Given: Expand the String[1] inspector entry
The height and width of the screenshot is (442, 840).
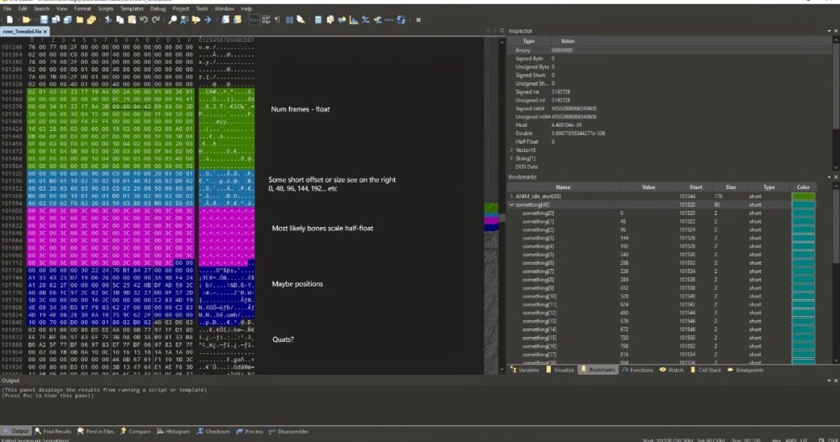Looking at the screenshot, I should pos(512,158).
